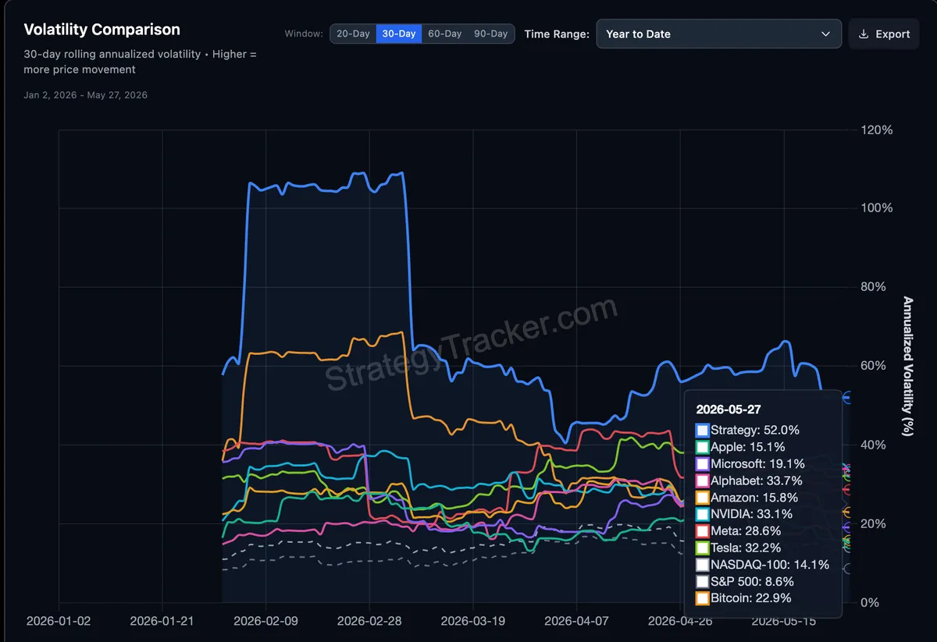Viewport: 937px width, 642px height.
Task: Select the 30-Day window
Action: 399,34
